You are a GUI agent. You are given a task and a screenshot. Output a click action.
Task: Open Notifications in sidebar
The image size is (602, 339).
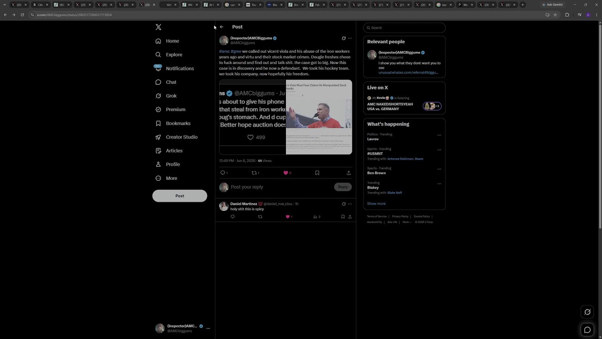(174, 68)
